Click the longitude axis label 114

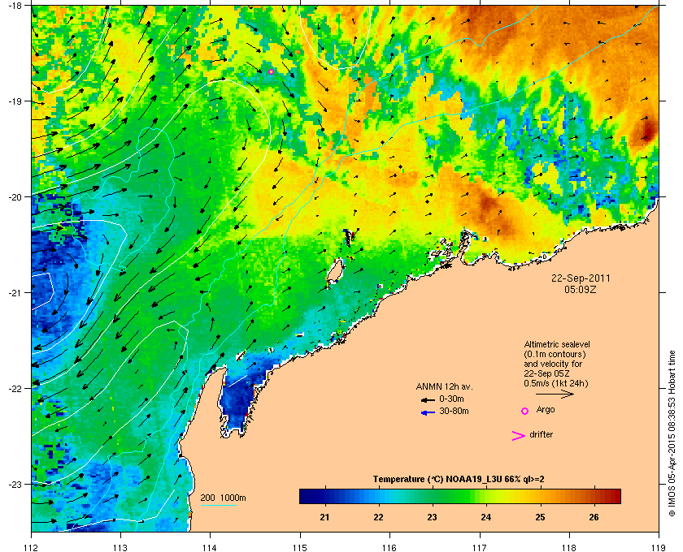[211, 547]
